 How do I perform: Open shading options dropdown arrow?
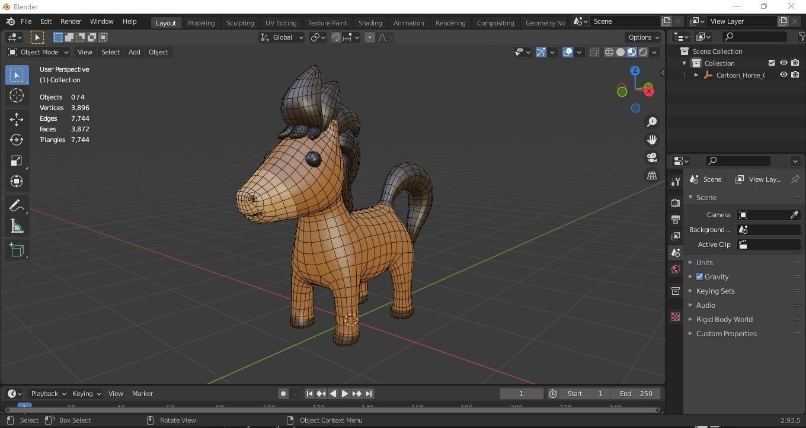[655, 52]
